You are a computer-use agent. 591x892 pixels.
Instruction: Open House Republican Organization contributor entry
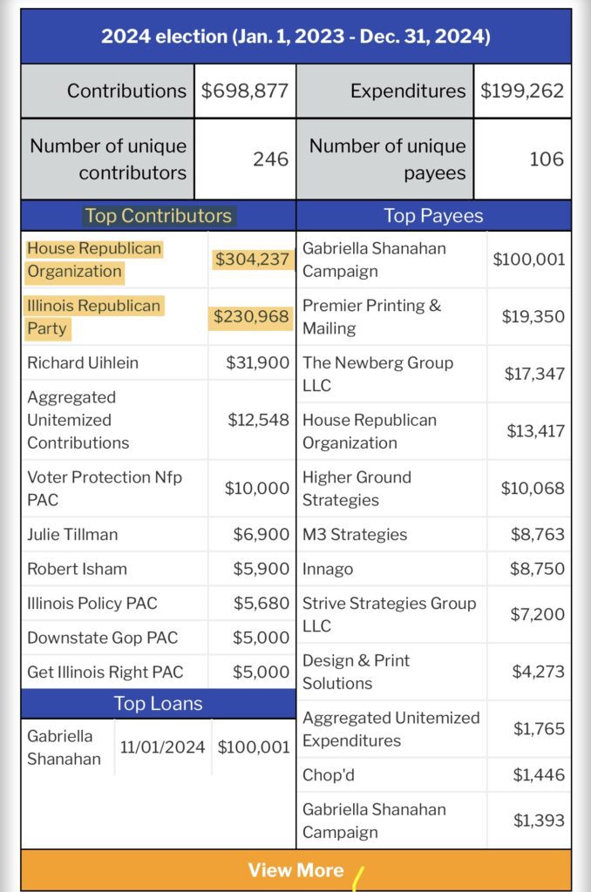pyautogui.click(x=94, y=260)
